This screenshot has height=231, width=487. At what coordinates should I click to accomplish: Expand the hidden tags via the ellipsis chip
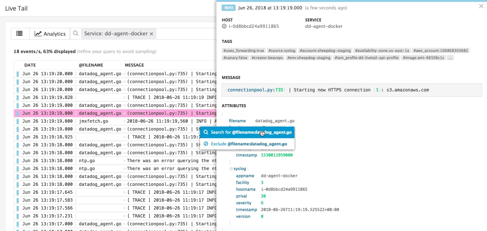coord(450,58)
